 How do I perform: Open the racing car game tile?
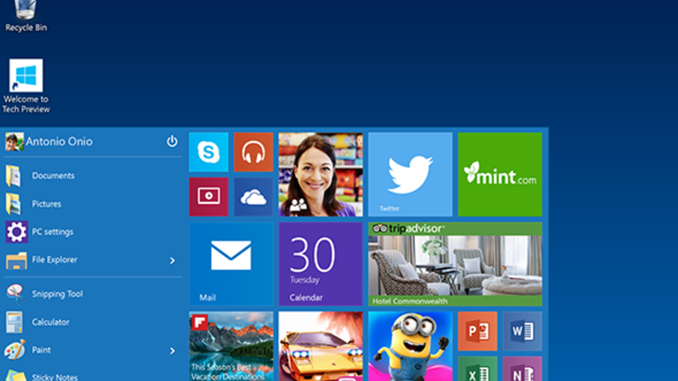coord(320,346)
